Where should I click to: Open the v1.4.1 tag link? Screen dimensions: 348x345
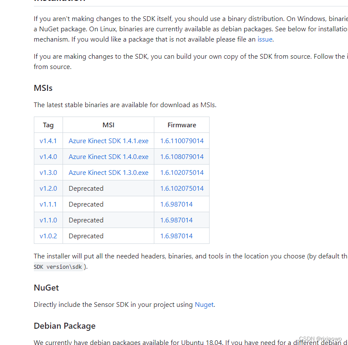(48, 141)
